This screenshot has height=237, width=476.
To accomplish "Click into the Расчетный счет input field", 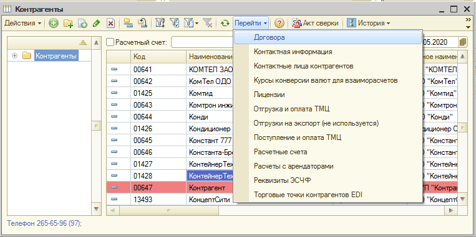I will [203, 42].
